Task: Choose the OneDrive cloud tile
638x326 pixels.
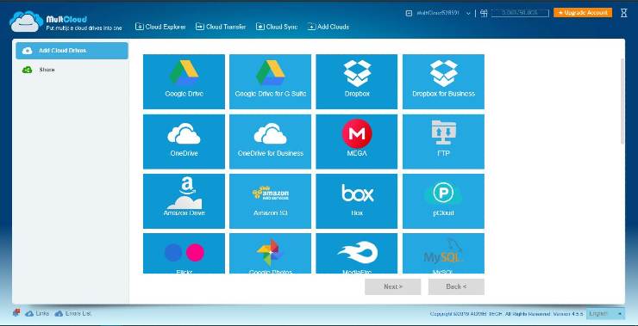Action: pyautogui.click(x=184, y=141)
